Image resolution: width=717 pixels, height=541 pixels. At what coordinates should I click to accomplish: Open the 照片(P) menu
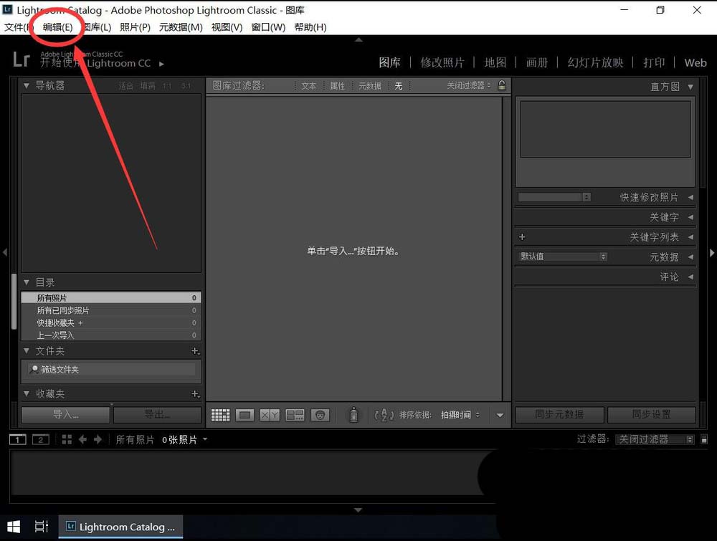136,27
